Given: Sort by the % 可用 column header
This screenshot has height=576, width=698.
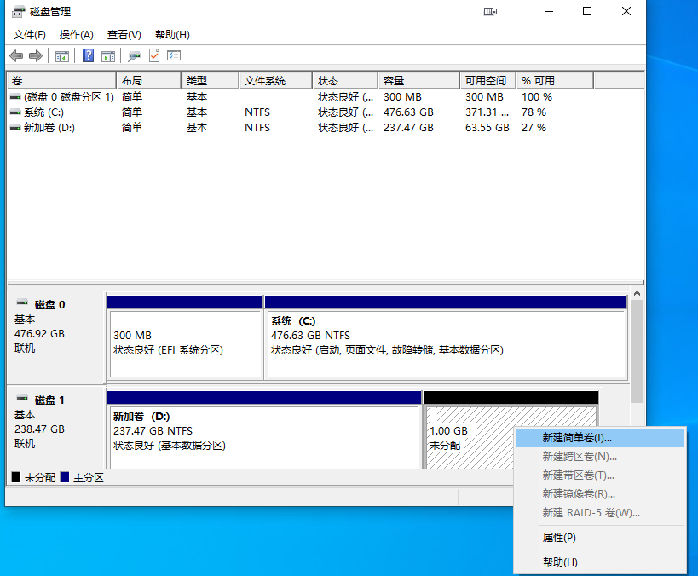Looking at the screenshot, I should pyautogui.click(x=555, y=81).
